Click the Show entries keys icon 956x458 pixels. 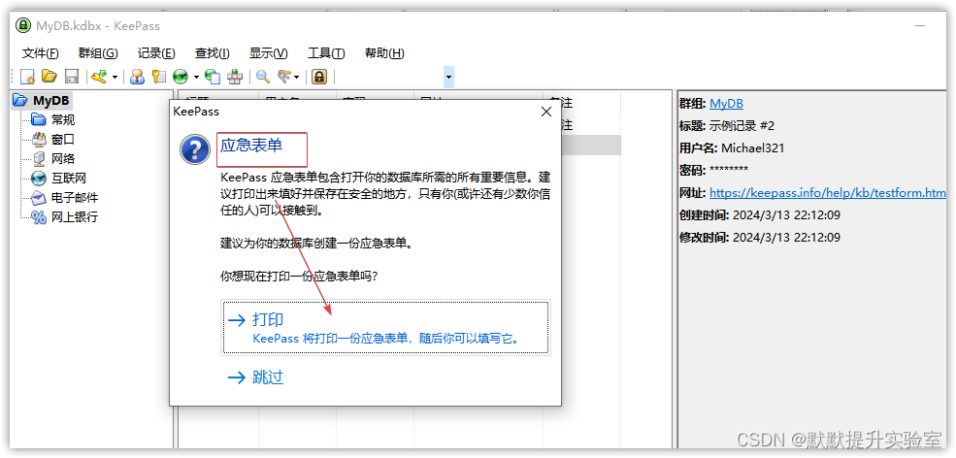click(284, 77)
